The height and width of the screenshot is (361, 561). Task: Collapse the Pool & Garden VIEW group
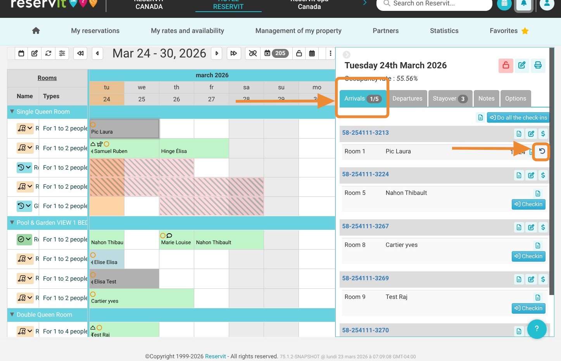(12, 223)
